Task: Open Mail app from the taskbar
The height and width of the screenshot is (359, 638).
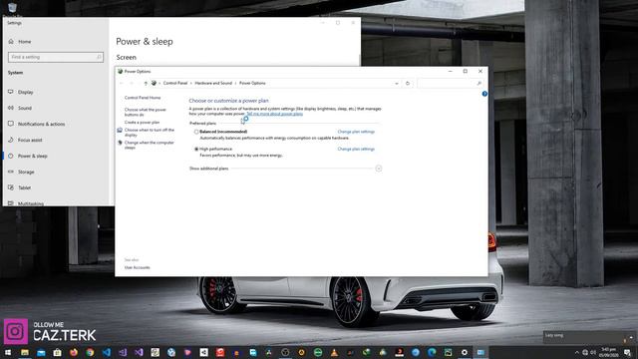Action: pos(41,352)
